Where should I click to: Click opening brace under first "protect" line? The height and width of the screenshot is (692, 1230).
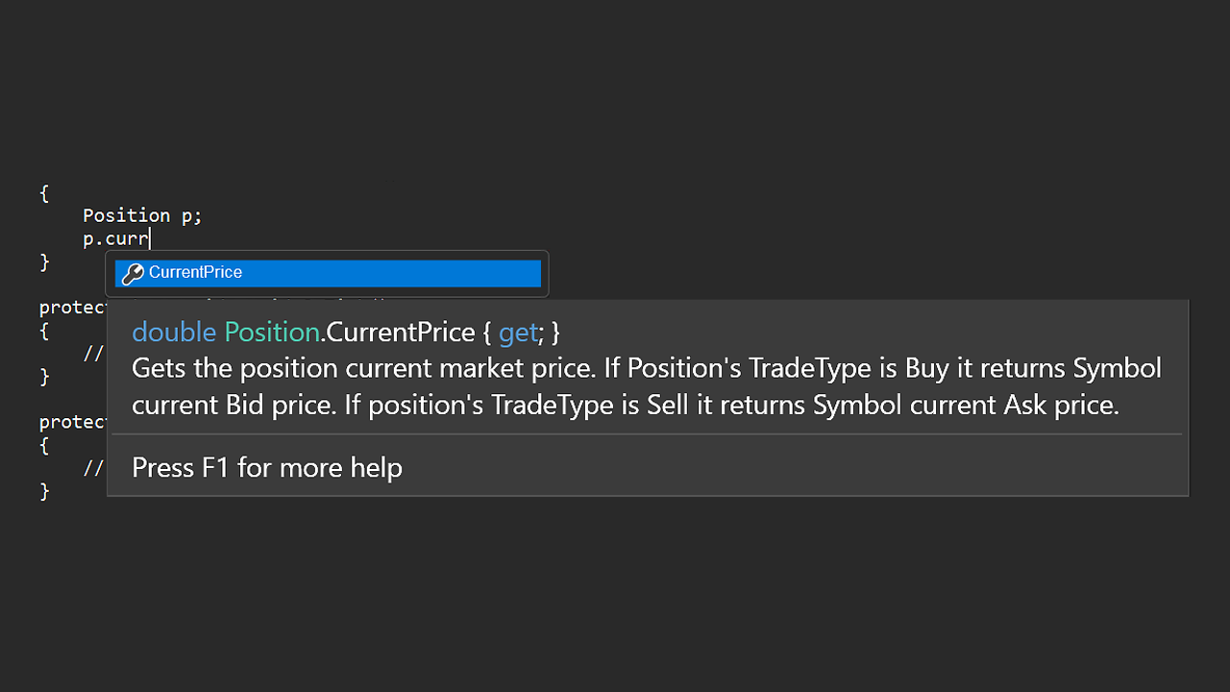pos(44,331)
